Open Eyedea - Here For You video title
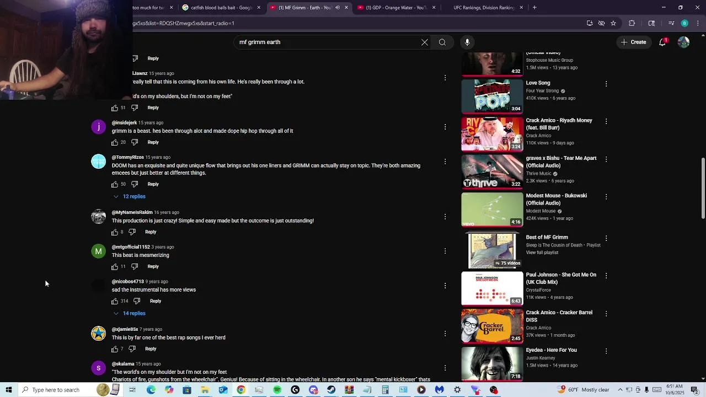 [x=551, y=350]
